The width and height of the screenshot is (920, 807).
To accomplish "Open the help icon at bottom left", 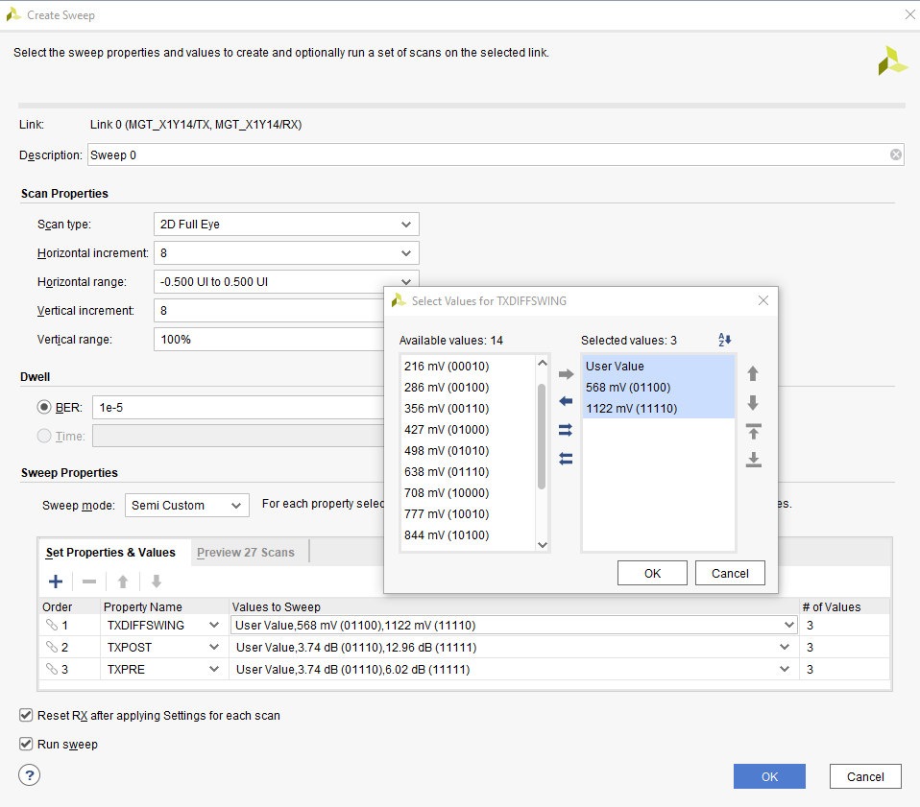I will coord(29,775).
